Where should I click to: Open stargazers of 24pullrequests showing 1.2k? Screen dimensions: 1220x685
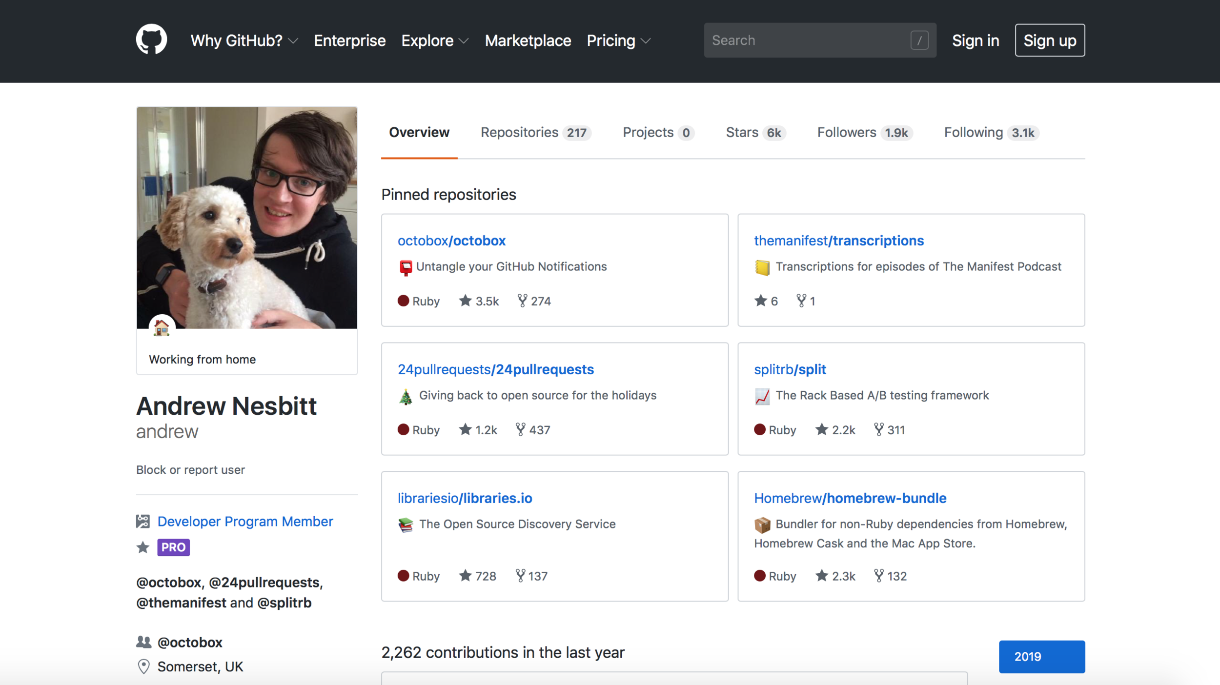(478, 430)
